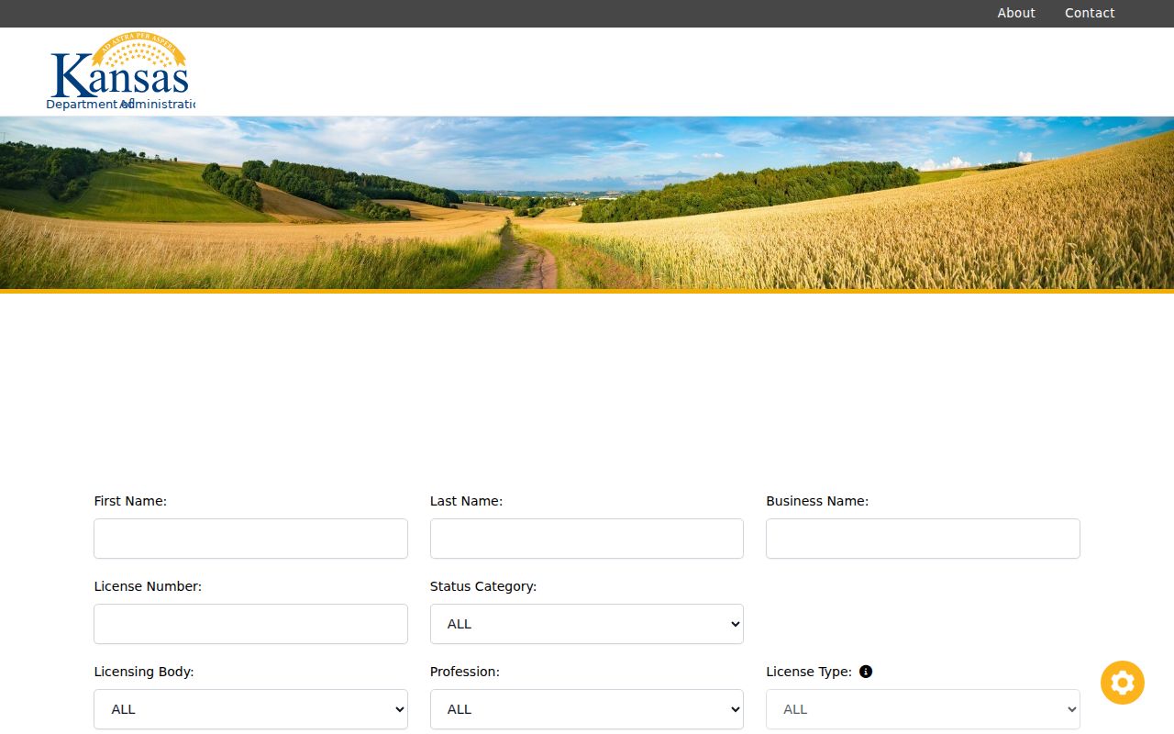Focus the Business Name input field
Screen dimensions: 1174x734
coord(923,539)
